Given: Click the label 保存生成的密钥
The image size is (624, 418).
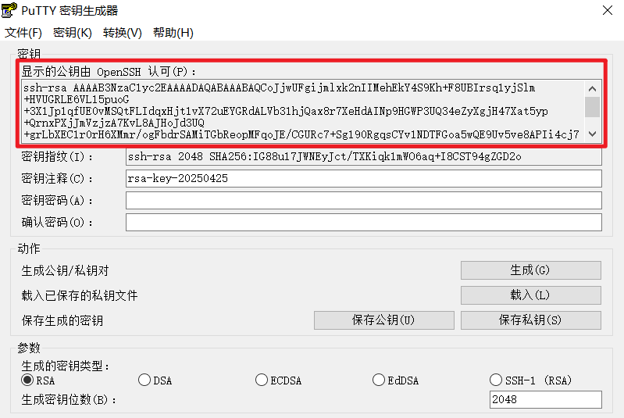Looking at the screenshot, I should coord(62,320).
